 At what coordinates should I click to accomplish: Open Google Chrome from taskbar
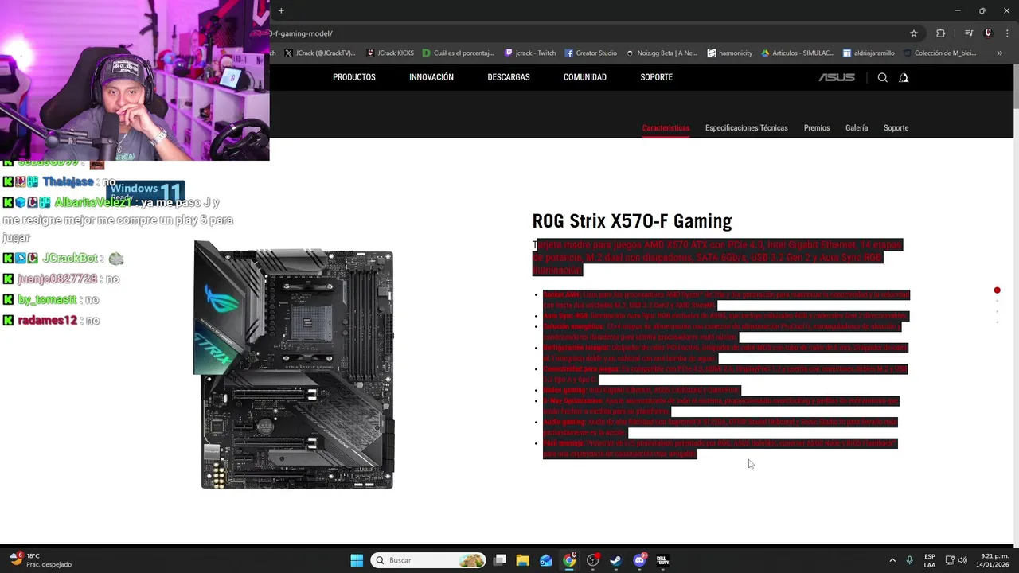[x=569, y=560]
